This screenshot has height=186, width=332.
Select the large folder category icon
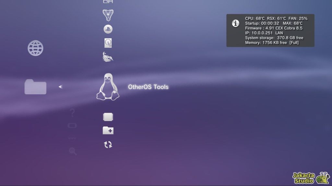[35, 87]
